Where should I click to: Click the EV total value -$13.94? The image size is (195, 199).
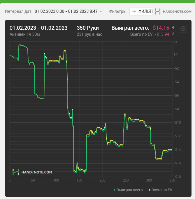click(162, 34)
